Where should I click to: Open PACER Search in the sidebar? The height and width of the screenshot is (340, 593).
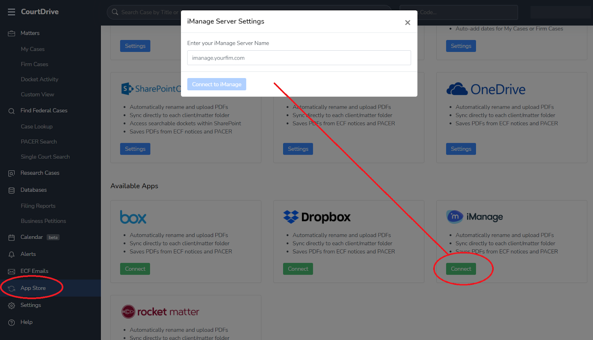[x=39, y=142]
